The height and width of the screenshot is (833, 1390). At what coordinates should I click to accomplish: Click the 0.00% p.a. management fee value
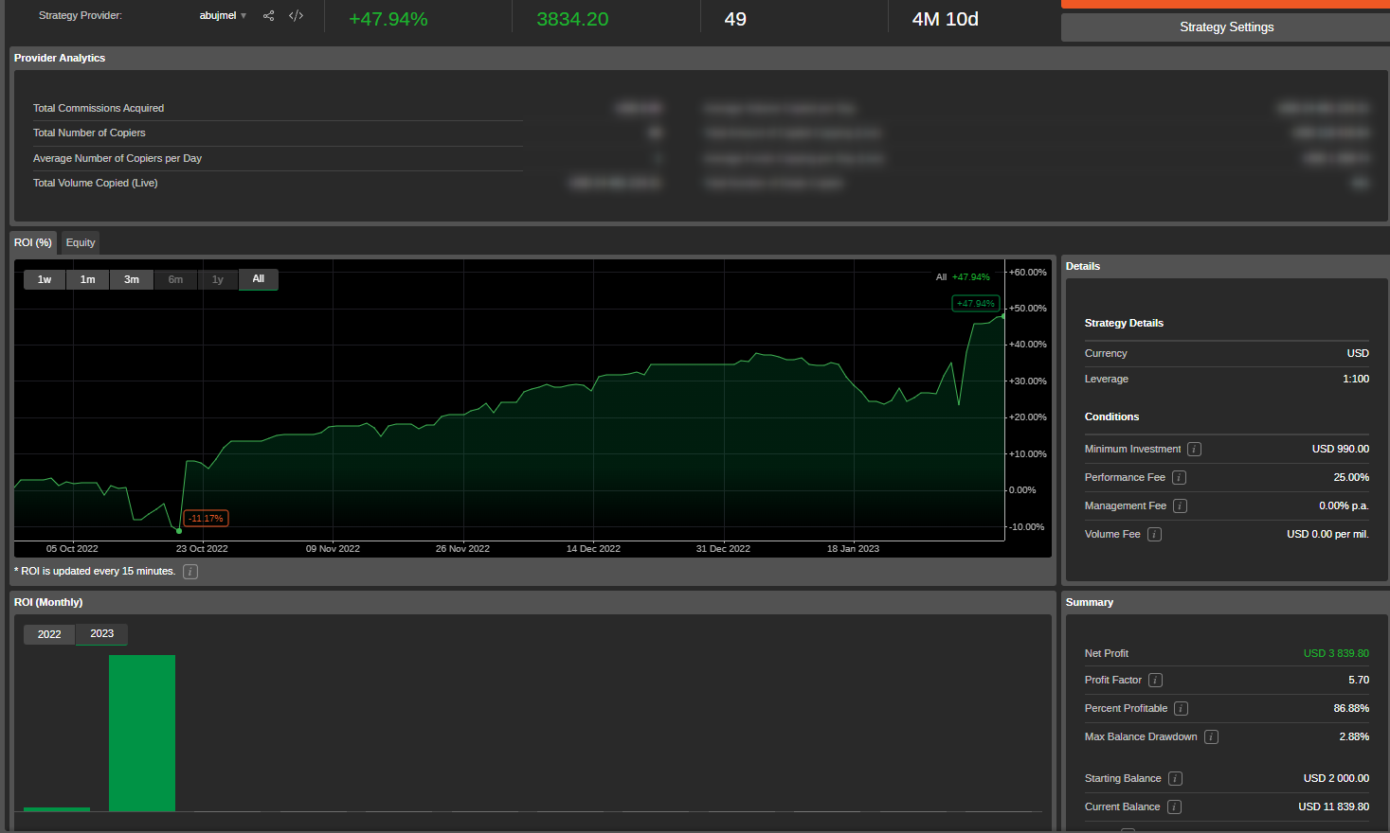pyautogui.click(x=1344, y=506)
